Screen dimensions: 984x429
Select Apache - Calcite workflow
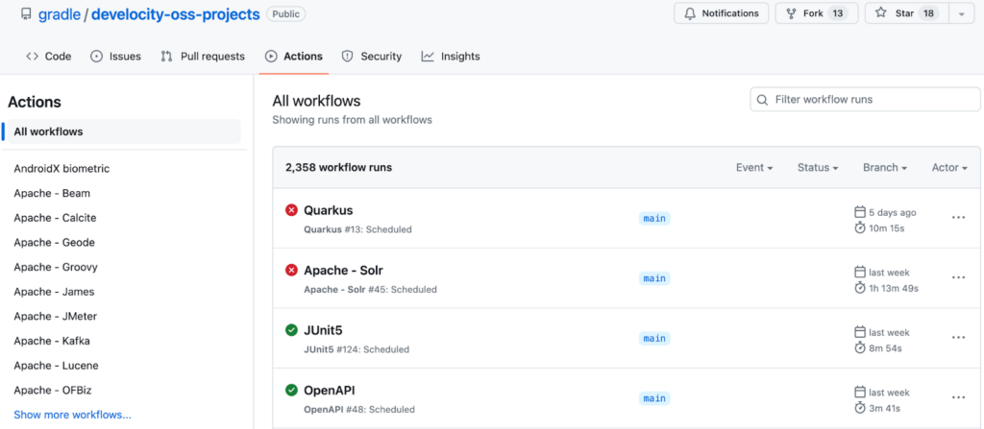pos(55,218)
